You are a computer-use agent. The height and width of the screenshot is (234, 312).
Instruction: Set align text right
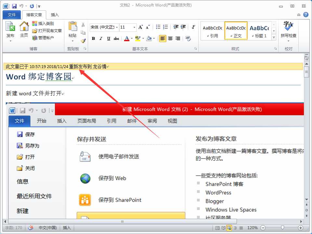178,38
